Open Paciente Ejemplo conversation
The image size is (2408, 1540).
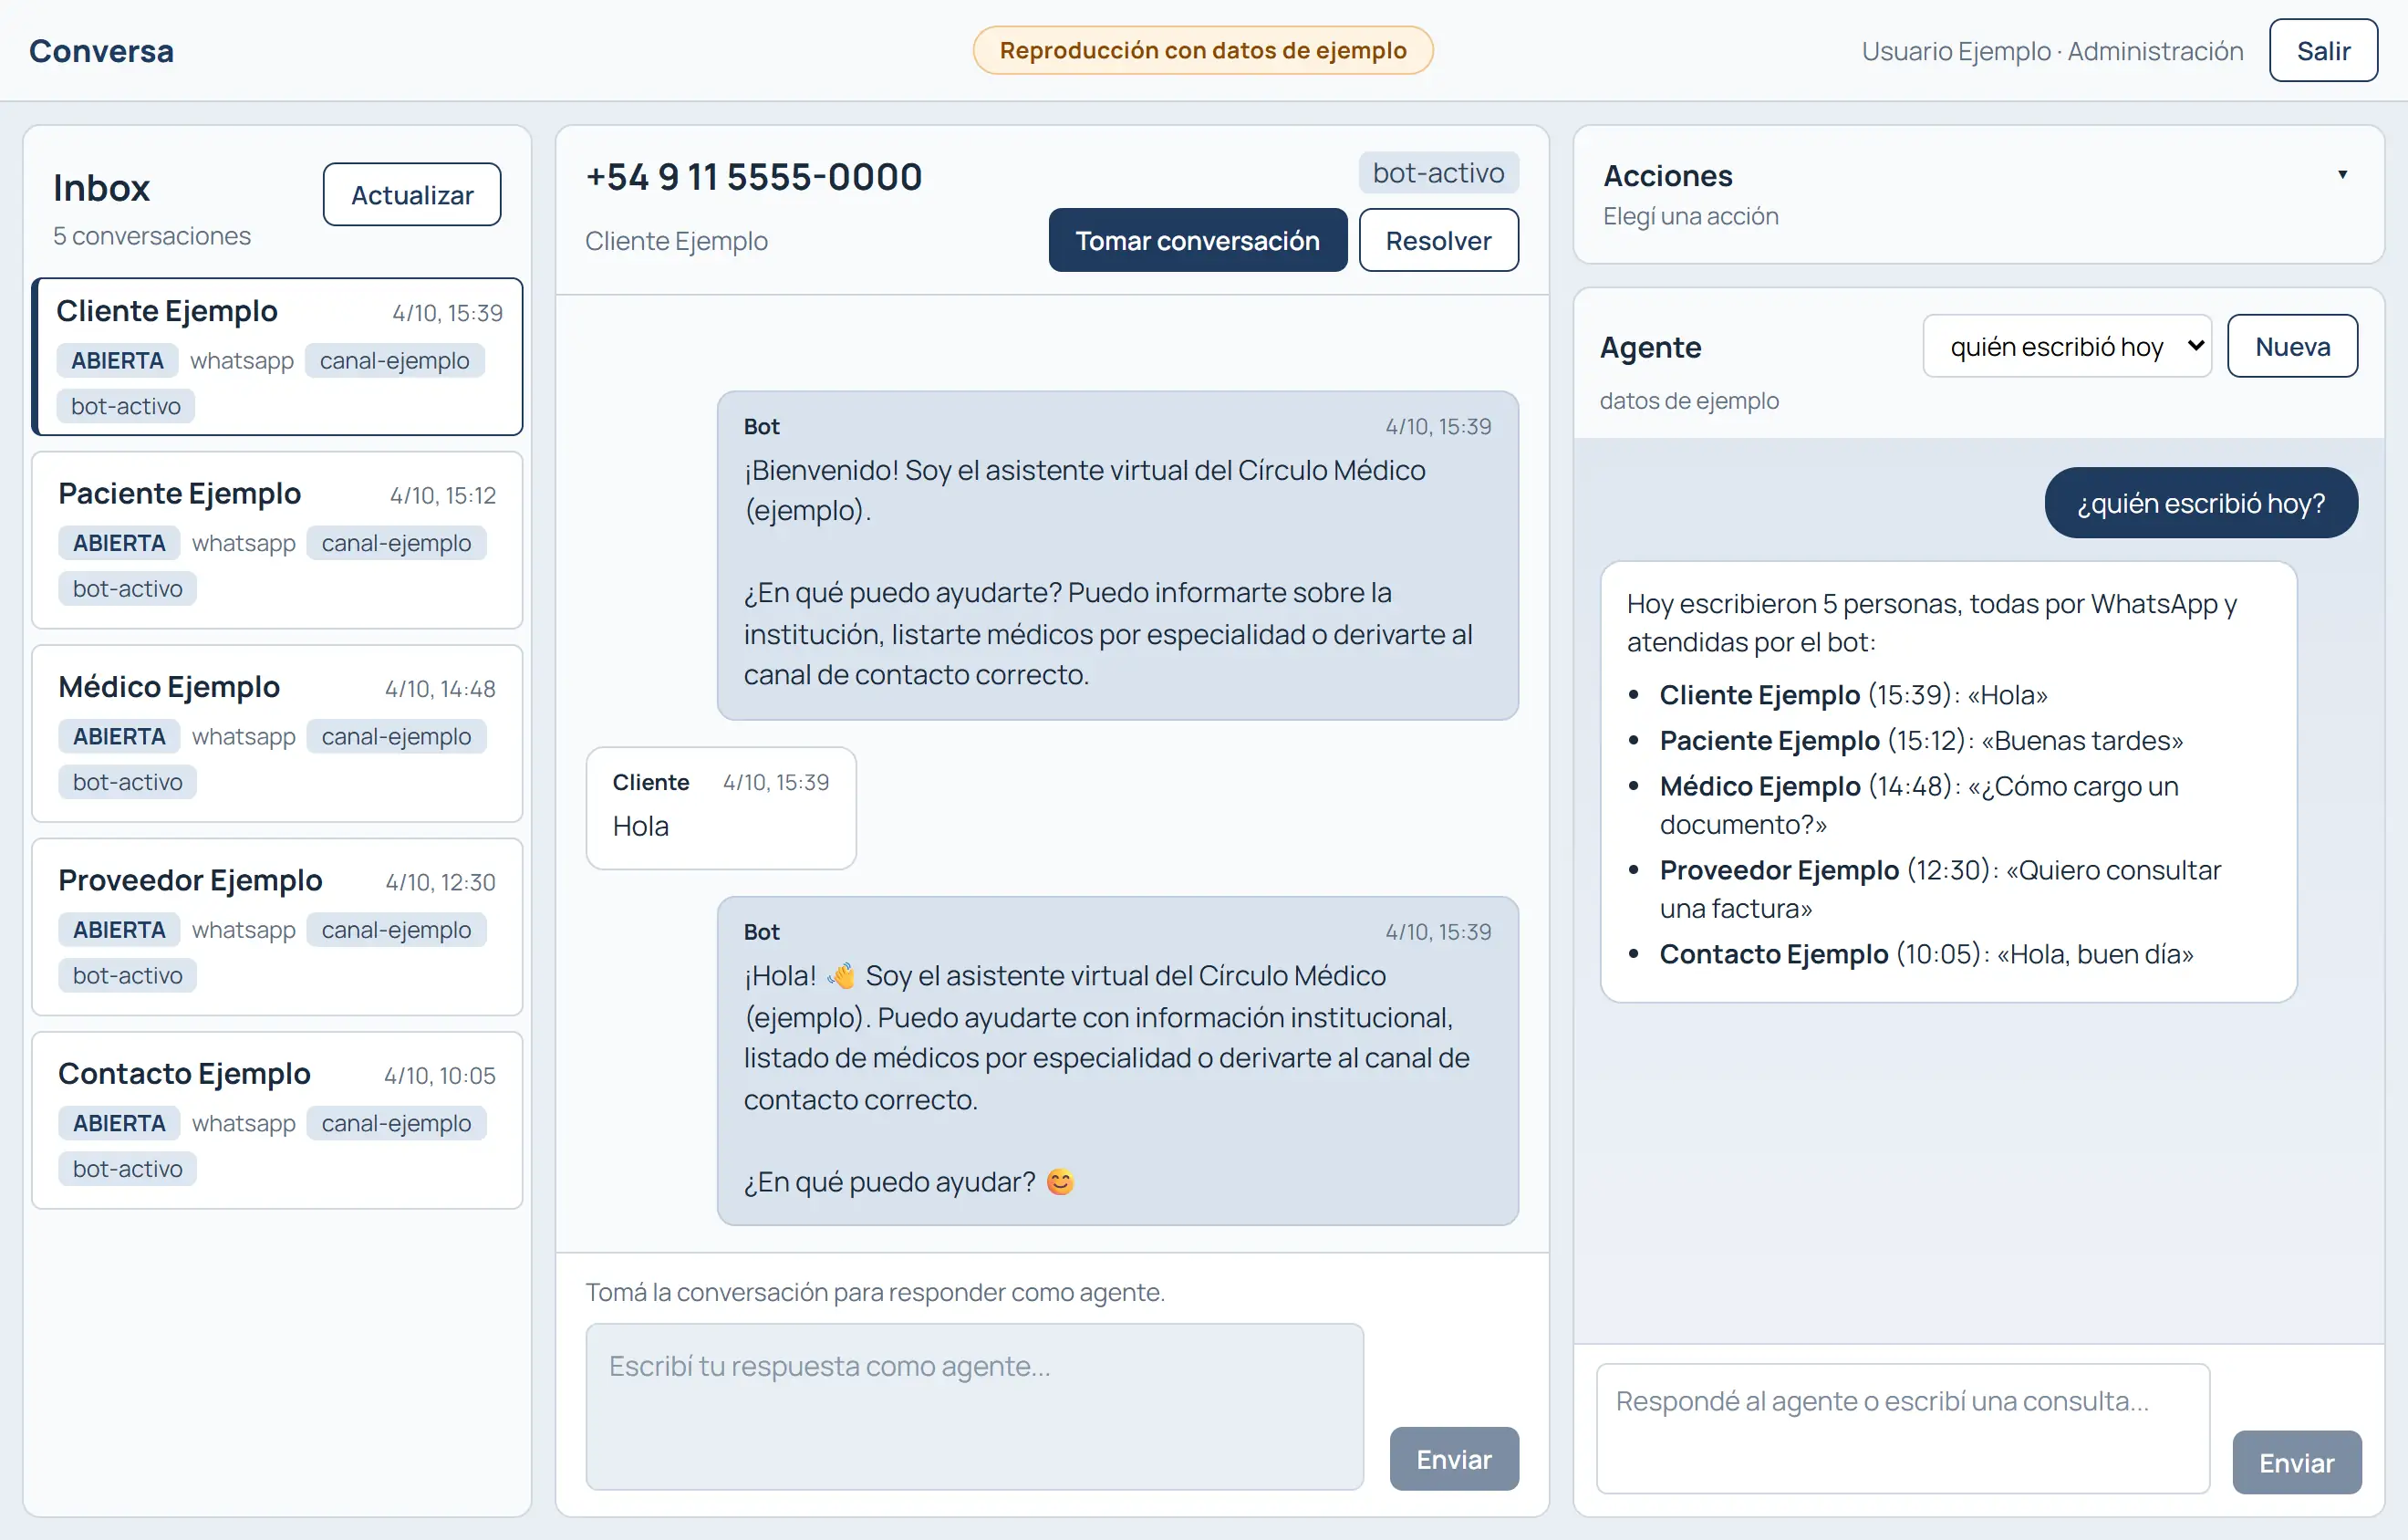[x=277, y=540]
